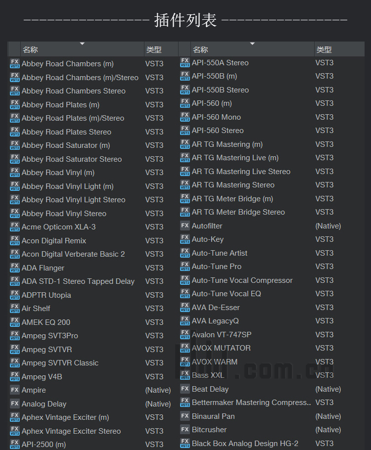Click the right 类型 column header
371x450 pixels.
[324, 49]
